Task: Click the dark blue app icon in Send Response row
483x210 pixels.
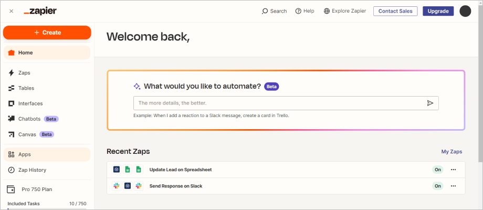Action: pos(128,186)
